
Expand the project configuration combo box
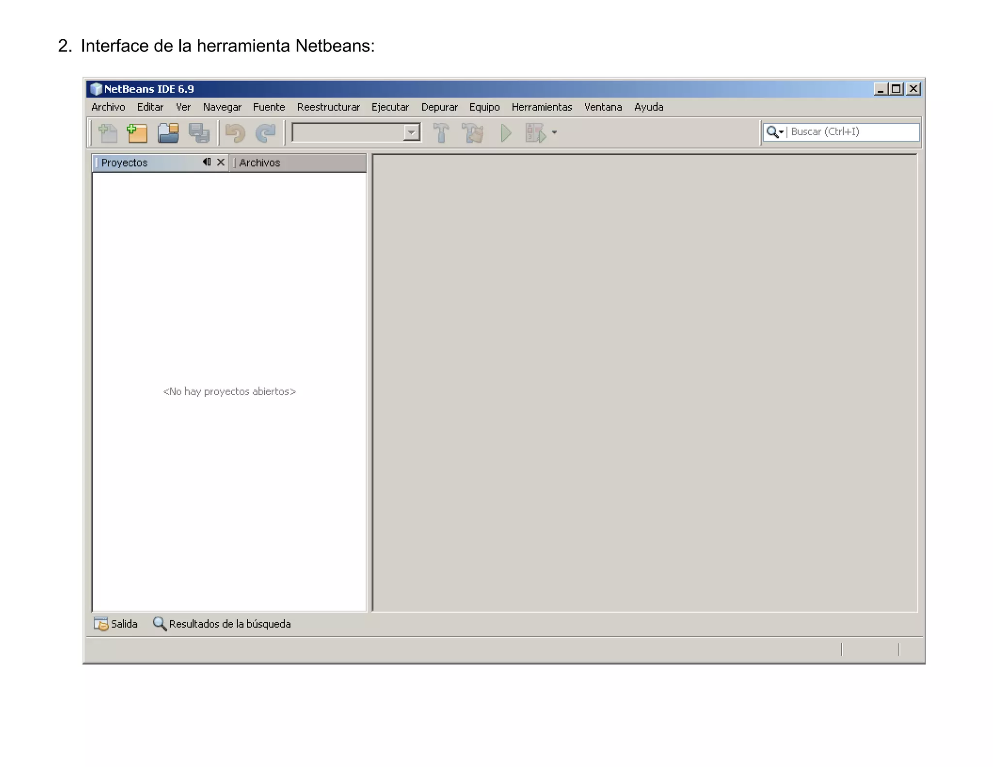point(411,132)
